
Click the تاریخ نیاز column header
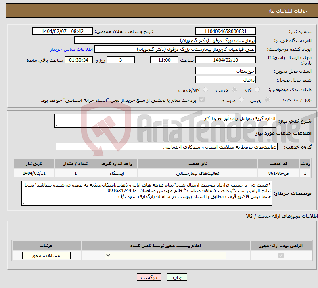[34, 164]
